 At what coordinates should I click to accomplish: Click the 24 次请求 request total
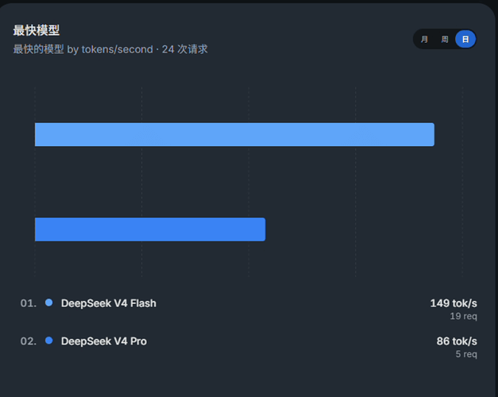coord(184,49)
